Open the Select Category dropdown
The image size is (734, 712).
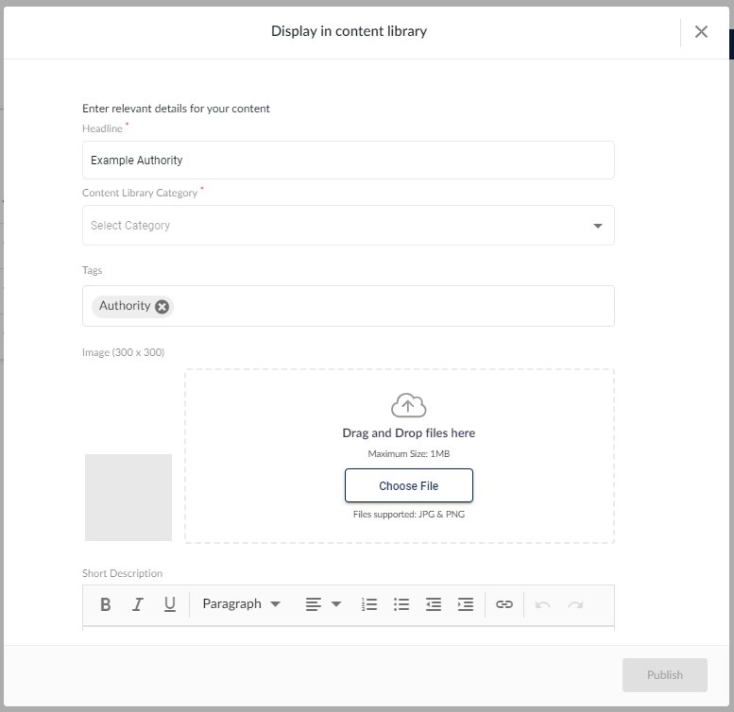(349, 226)
